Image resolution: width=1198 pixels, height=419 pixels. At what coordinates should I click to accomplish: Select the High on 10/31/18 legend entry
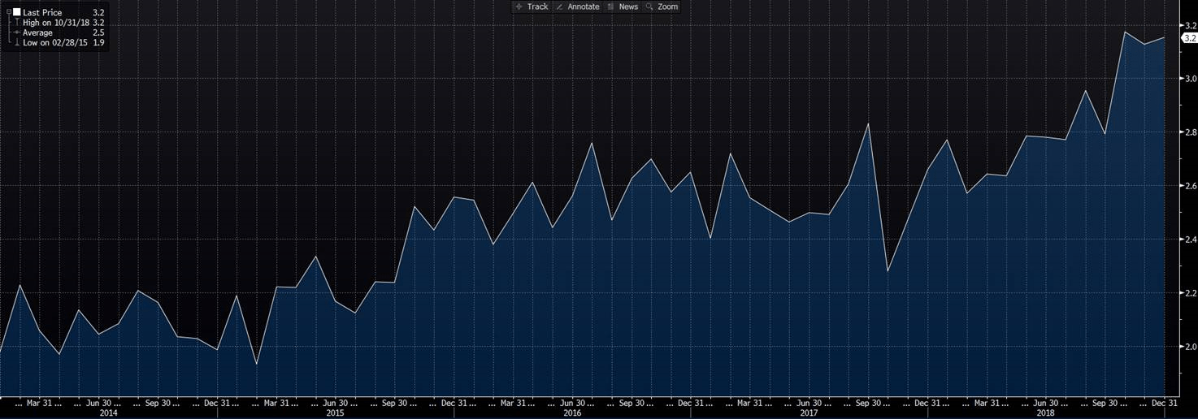(55, 23)
